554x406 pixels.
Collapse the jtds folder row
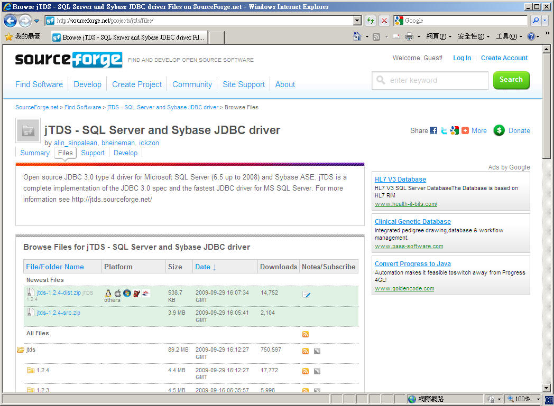click(x=21, y=350)
